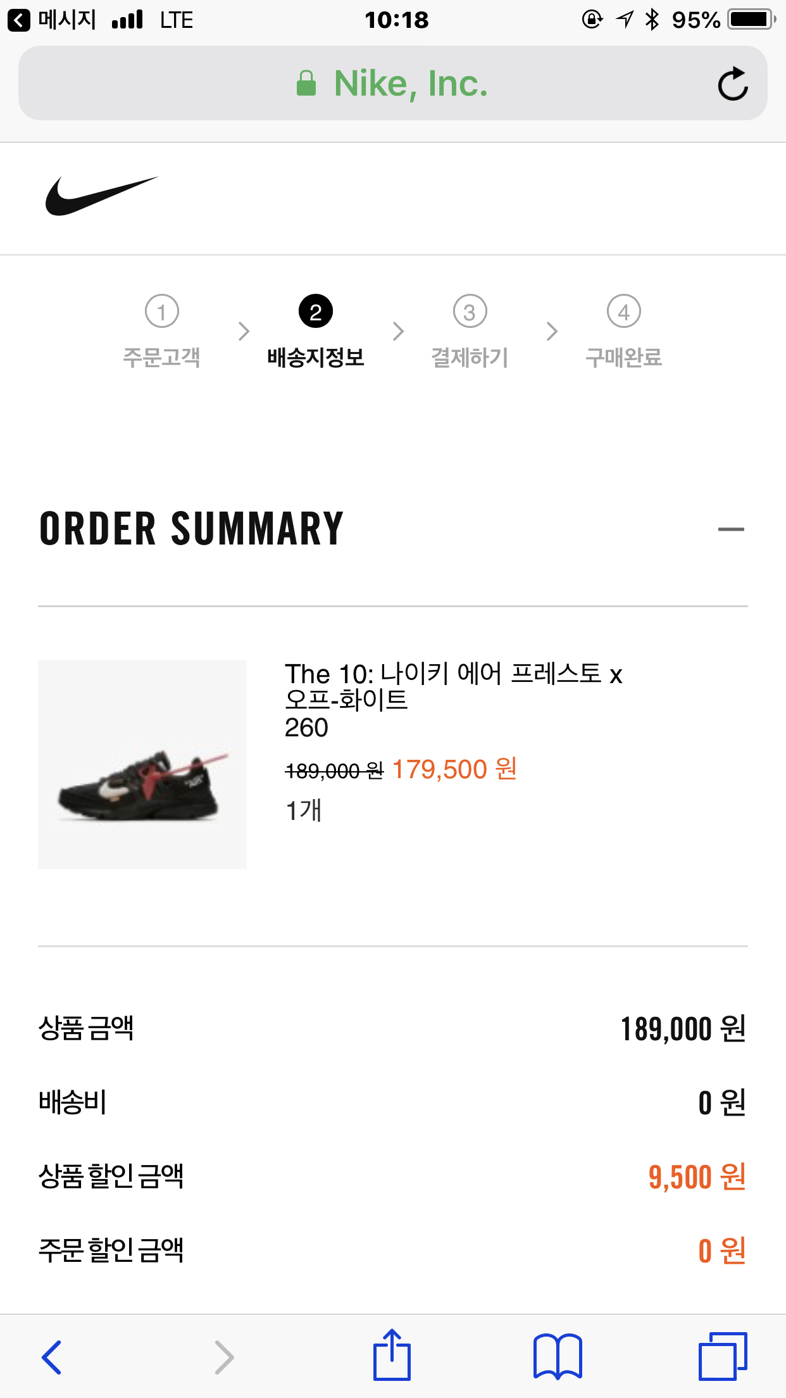
Task: Tap the Nike swoosh logo
Action: pos(101,196)
